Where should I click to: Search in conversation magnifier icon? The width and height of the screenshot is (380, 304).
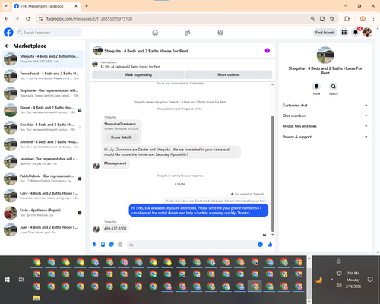pyautogui.click(x=334, y=87)
